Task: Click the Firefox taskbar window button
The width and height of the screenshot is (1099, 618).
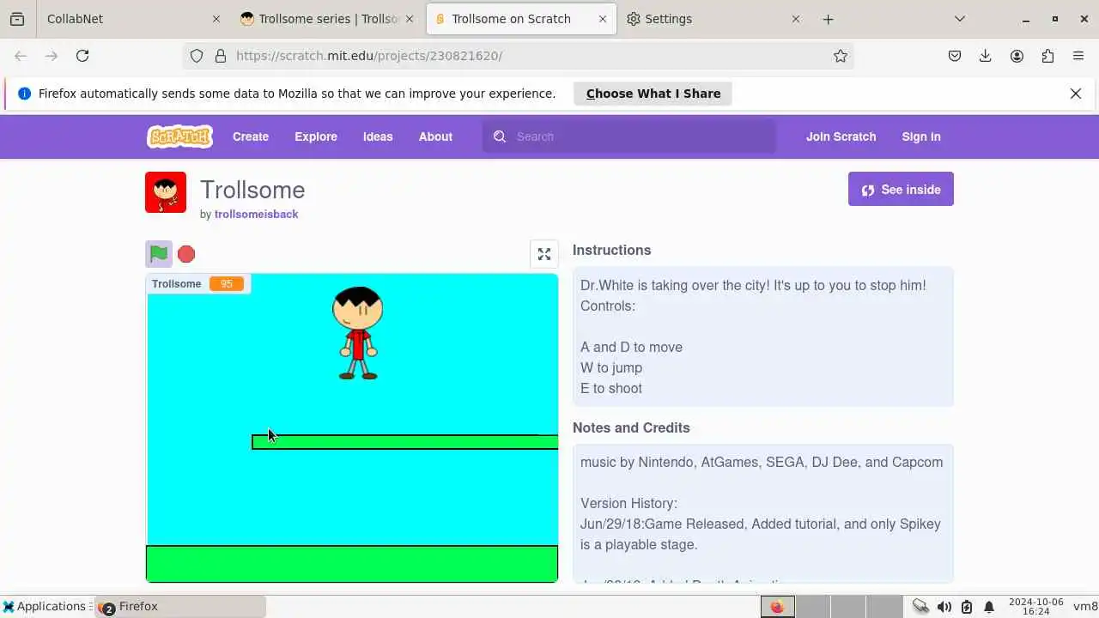Action: pyautogui.click(x=180, y=607)
